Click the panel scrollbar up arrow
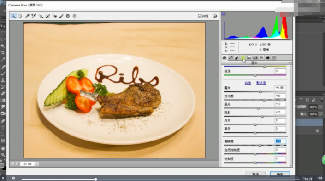325x181 pixels. (291, 67)
